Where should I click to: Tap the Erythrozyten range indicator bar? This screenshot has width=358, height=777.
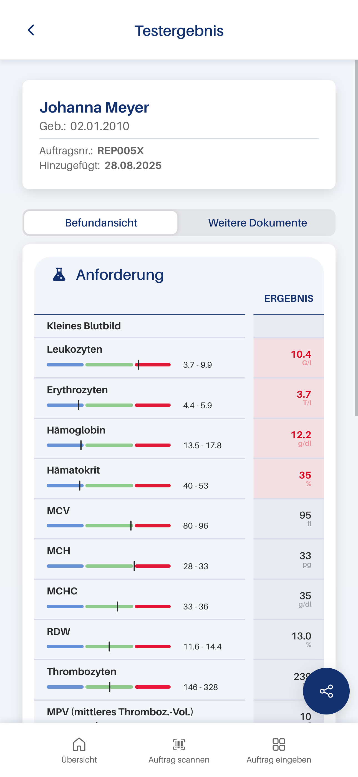(109, 405)
